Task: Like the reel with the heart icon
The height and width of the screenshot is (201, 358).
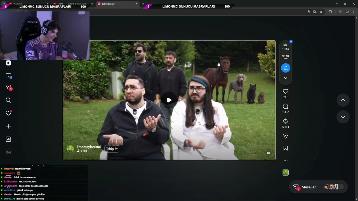Action: point(286,91)
